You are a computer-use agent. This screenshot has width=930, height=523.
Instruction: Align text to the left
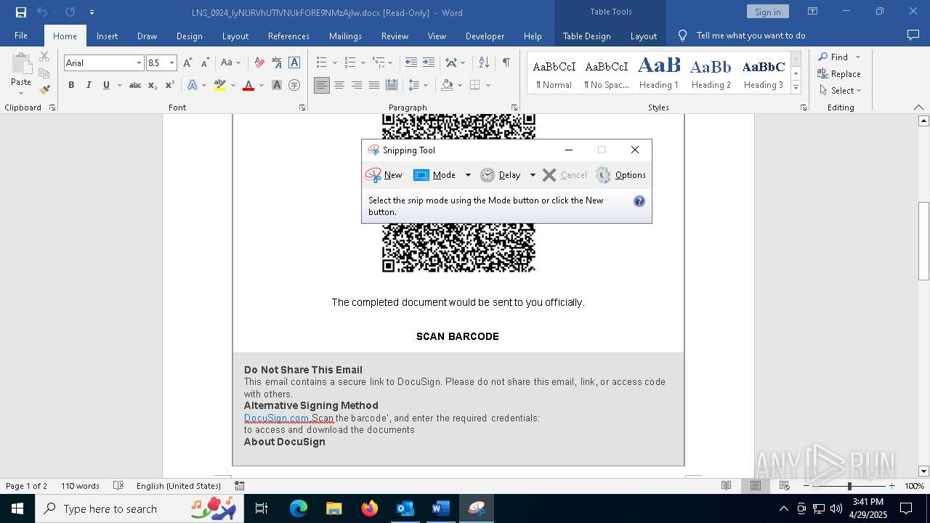322,85
